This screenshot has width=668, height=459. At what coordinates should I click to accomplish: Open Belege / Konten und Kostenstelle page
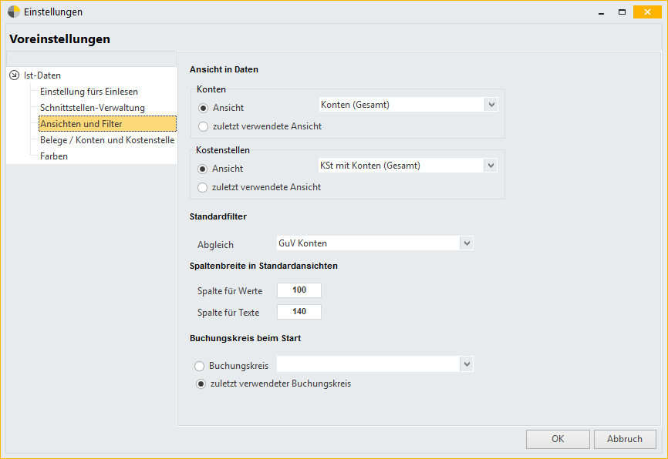107,140
